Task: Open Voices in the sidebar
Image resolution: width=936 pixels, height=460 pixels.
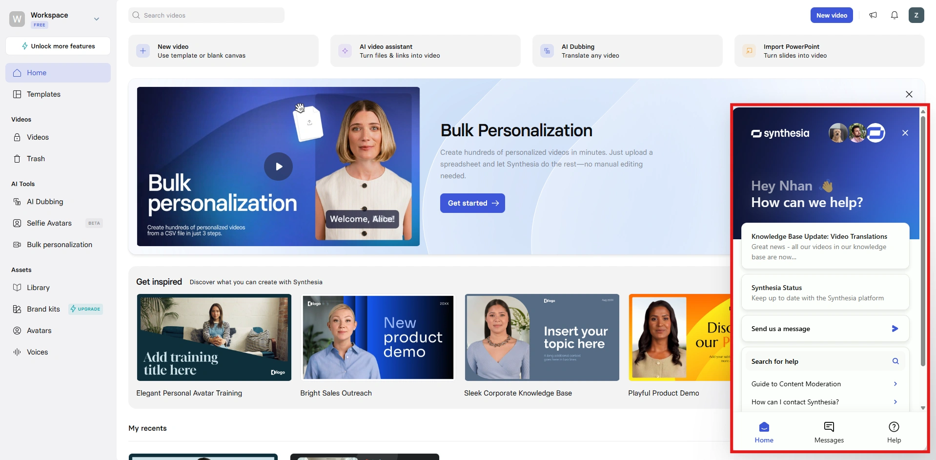Action: coord(58,352)
